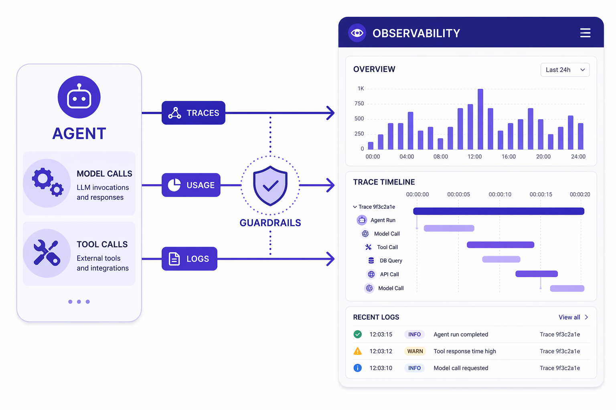Screen dimensions: 616x410
Task: Click the Agent robot icon
Action: [79, 97]
